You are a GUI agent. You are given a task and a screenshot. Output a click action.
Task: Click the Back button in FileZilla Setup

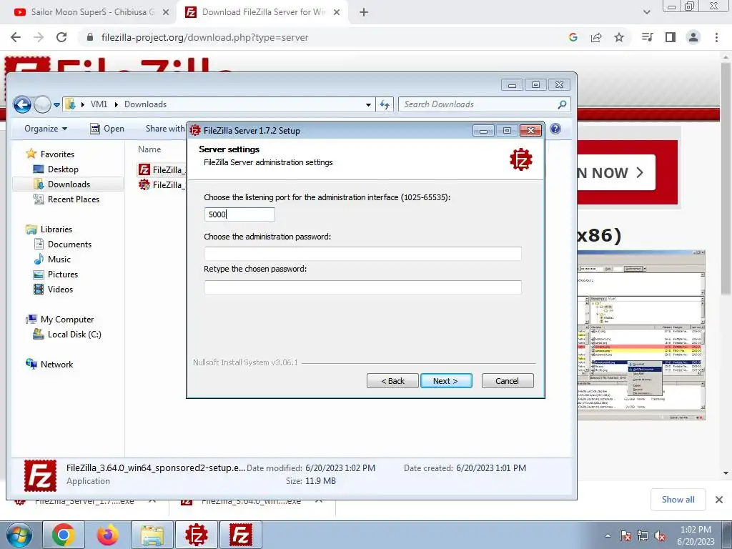(x=392, y=381)
